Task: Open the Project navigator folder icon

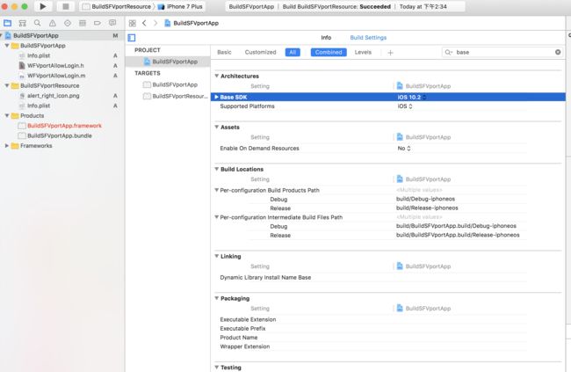Action: (7, 23)
